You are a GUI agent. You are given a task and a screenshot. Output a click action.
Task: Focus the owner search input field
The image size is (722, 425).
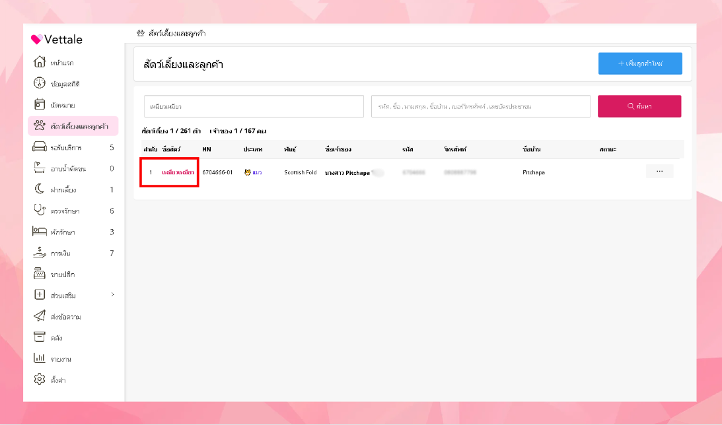(481, 106)
